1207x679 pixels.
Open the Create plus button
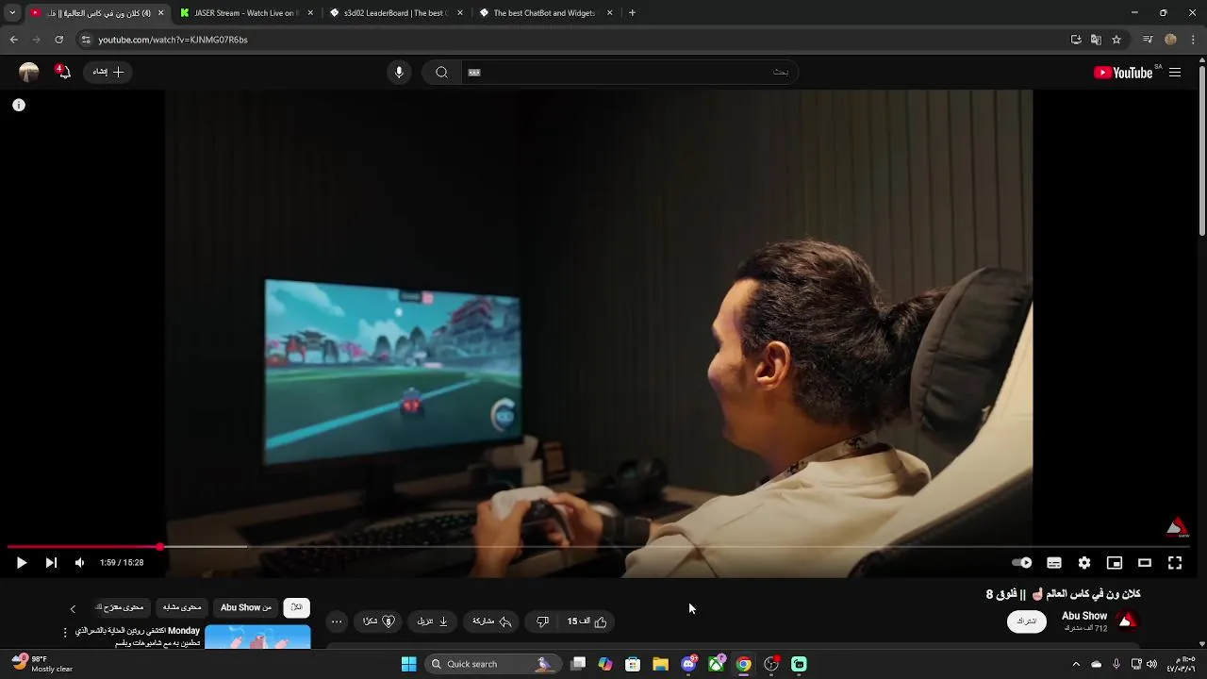[x=108, y=72]
